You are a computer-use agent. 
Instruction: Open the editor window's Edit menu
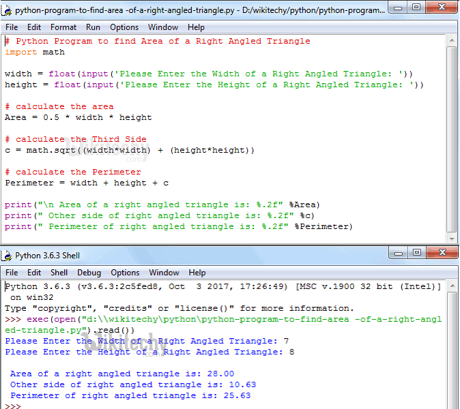[34, 27]
